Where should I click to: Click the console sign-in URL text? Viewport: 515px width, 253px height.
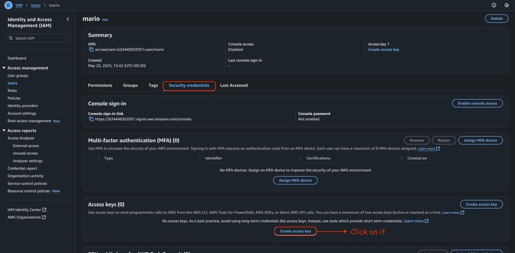pyautogui.click(x=143, y=119)
